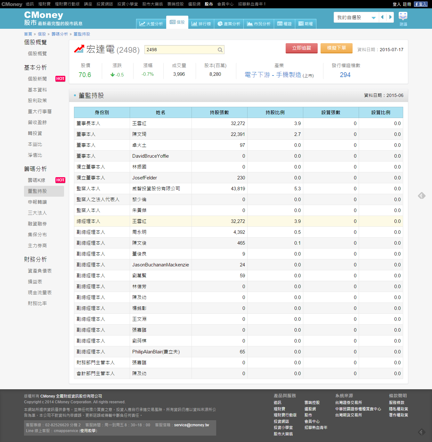The width and height of the screenshot is (432, 442).
Task: Click the 持股比例 column header
Action: coord(275,113)
